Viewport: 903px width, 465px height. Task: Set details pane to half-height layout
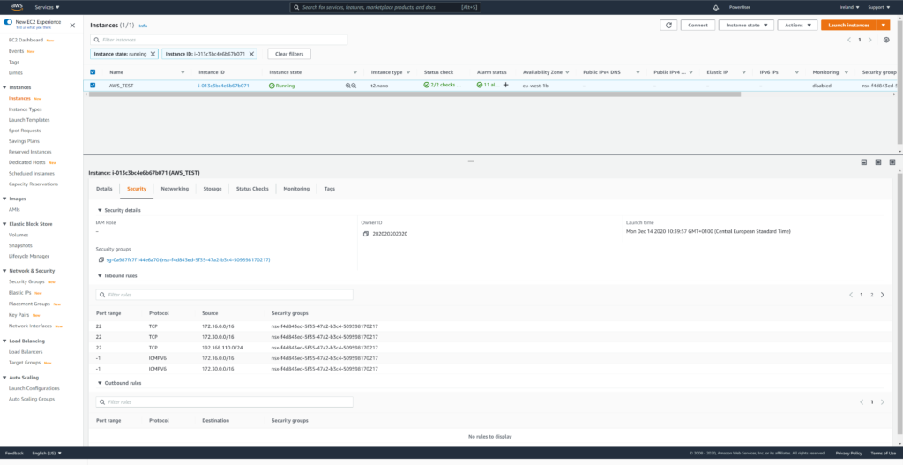[x=878, y=162]
